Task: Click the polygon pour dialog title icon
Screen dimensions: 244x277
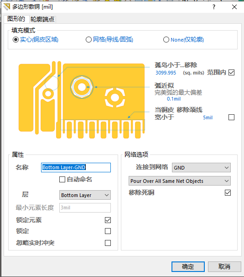Action: pyautogui.click(x=7, y=7)
